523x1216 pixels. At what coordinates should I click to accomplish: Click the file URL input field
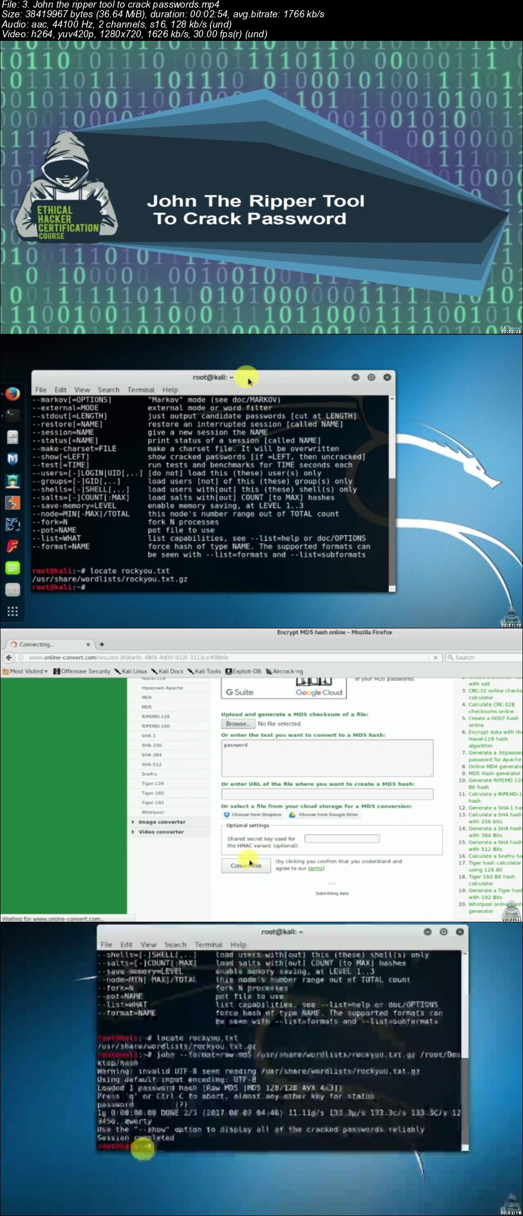pos(327,793)
